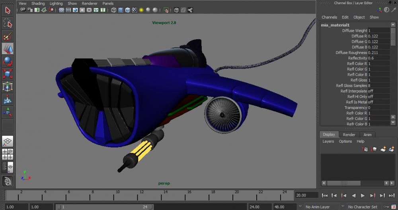
Task: Pick the Scale tool in toolbox
Action: pos(8,74)
